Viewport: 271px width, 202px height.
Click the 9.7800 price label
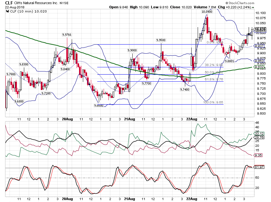click(x=11, y=74)
